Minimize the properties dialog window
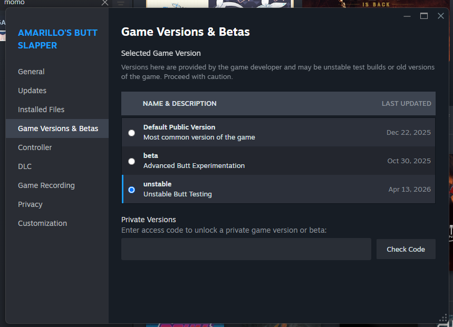Viewport: 453px width, 327px height. (x=407, y=16)
